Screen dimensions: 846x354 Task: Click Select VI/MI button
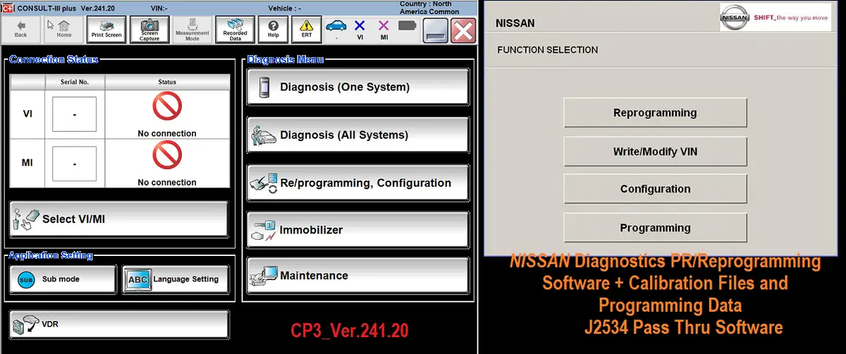point(119,219)
